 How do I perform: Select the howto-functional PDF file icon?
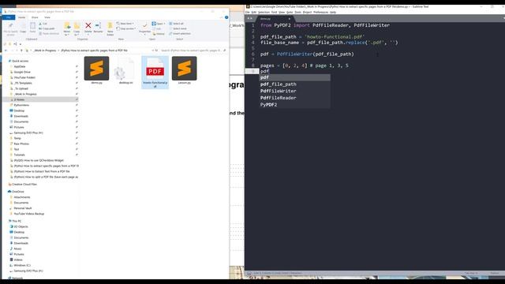click(155, 69)
